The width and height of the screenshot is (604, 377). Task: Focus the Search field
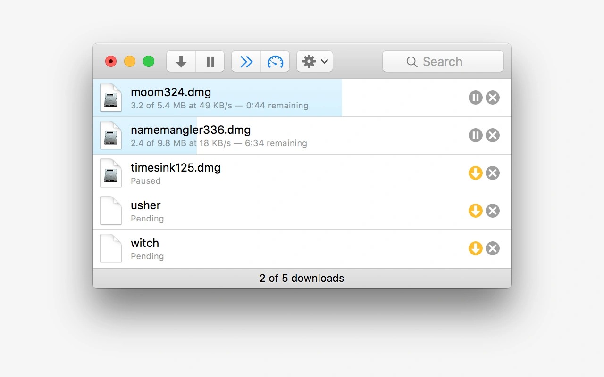pyautogui.click(x=443, y=61)
